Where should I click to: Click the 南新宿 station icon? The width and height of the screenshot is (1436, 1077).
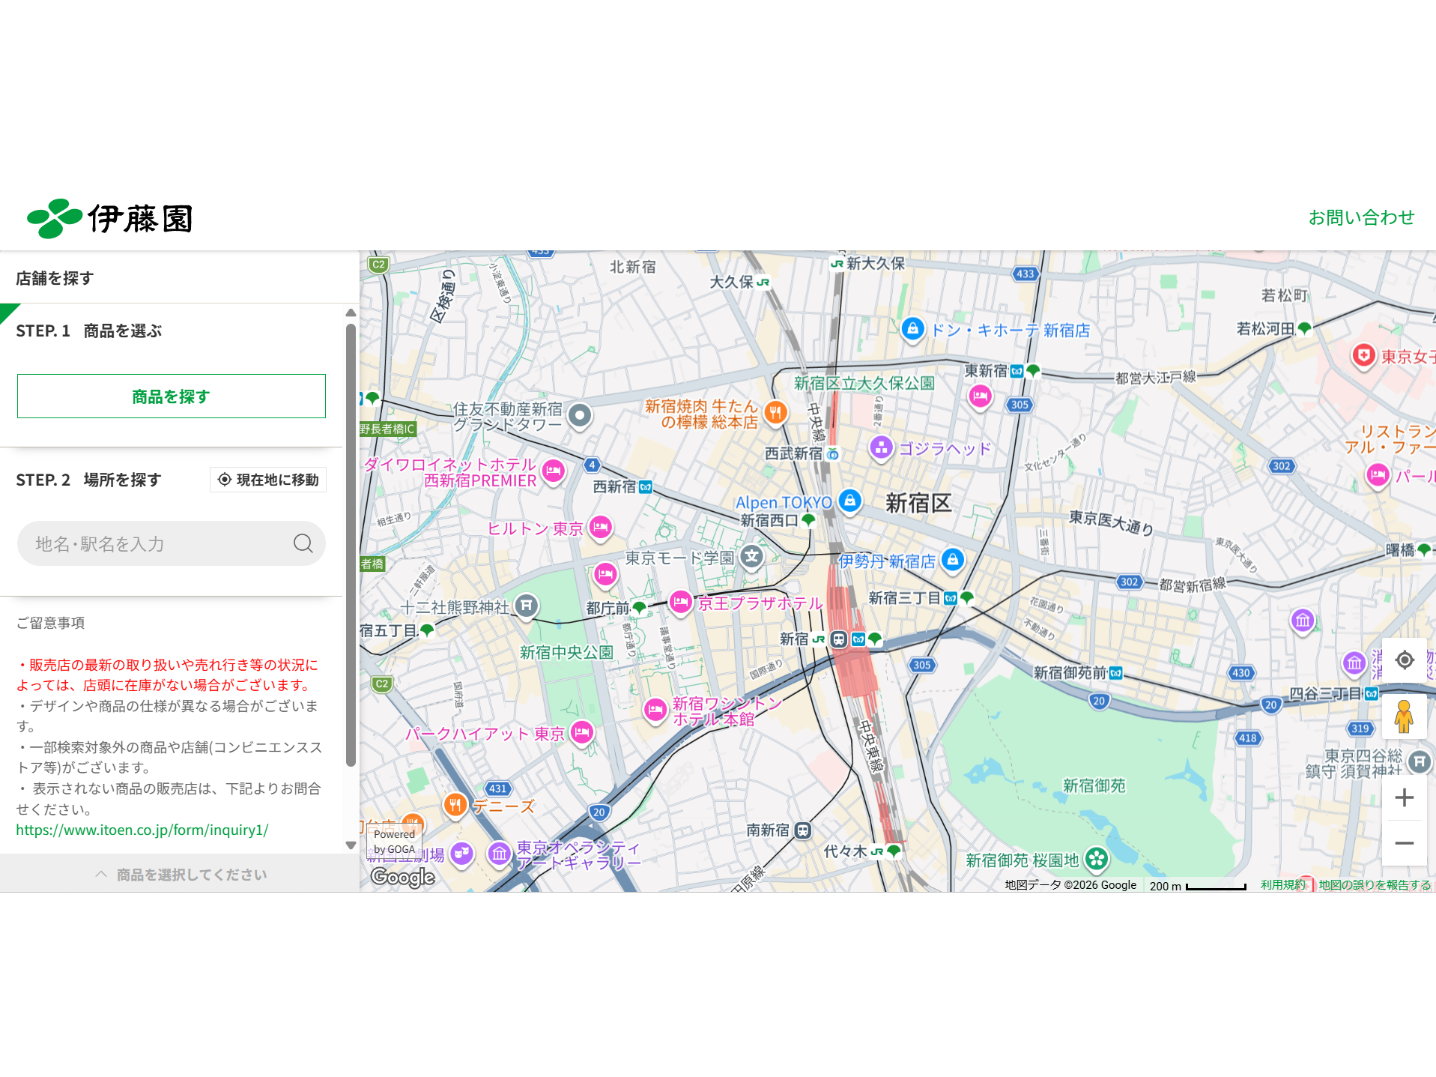click(803, 830)
